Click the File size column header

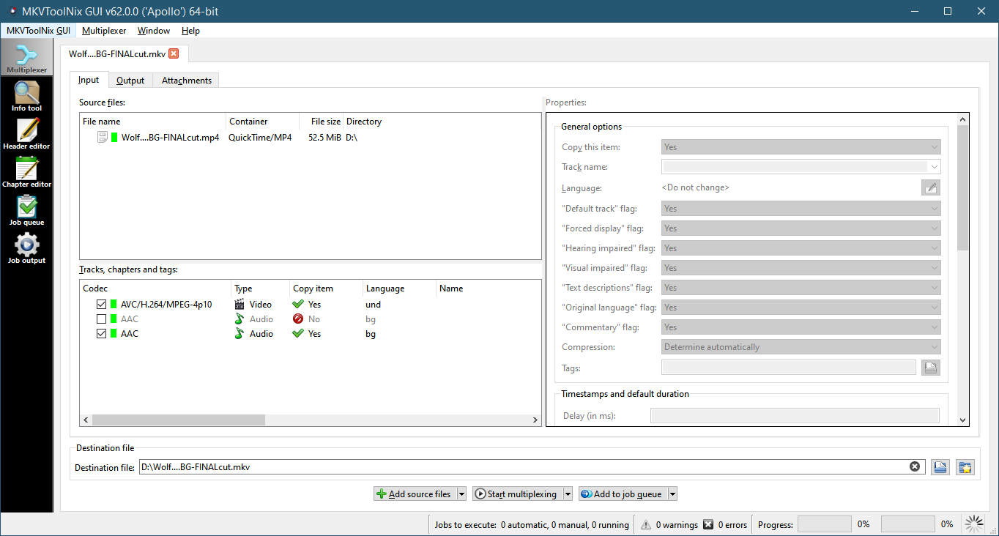(x=322, y=122)
